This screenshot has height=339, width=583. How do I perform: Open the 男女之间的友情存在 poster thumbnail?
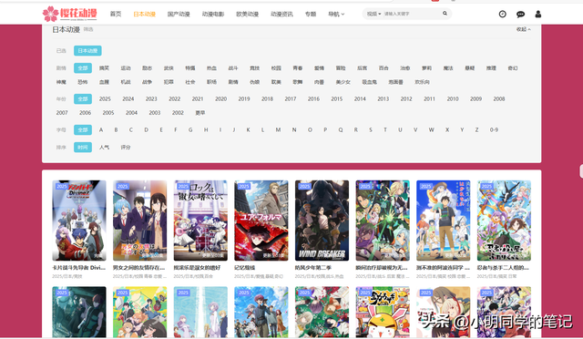click(x=139, y=221)
